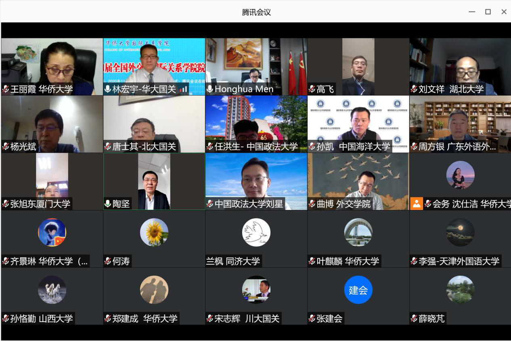Click the active microphone icon next to 林宏宇-华大国关
This screenshot has width=511, height=341.
108,89
